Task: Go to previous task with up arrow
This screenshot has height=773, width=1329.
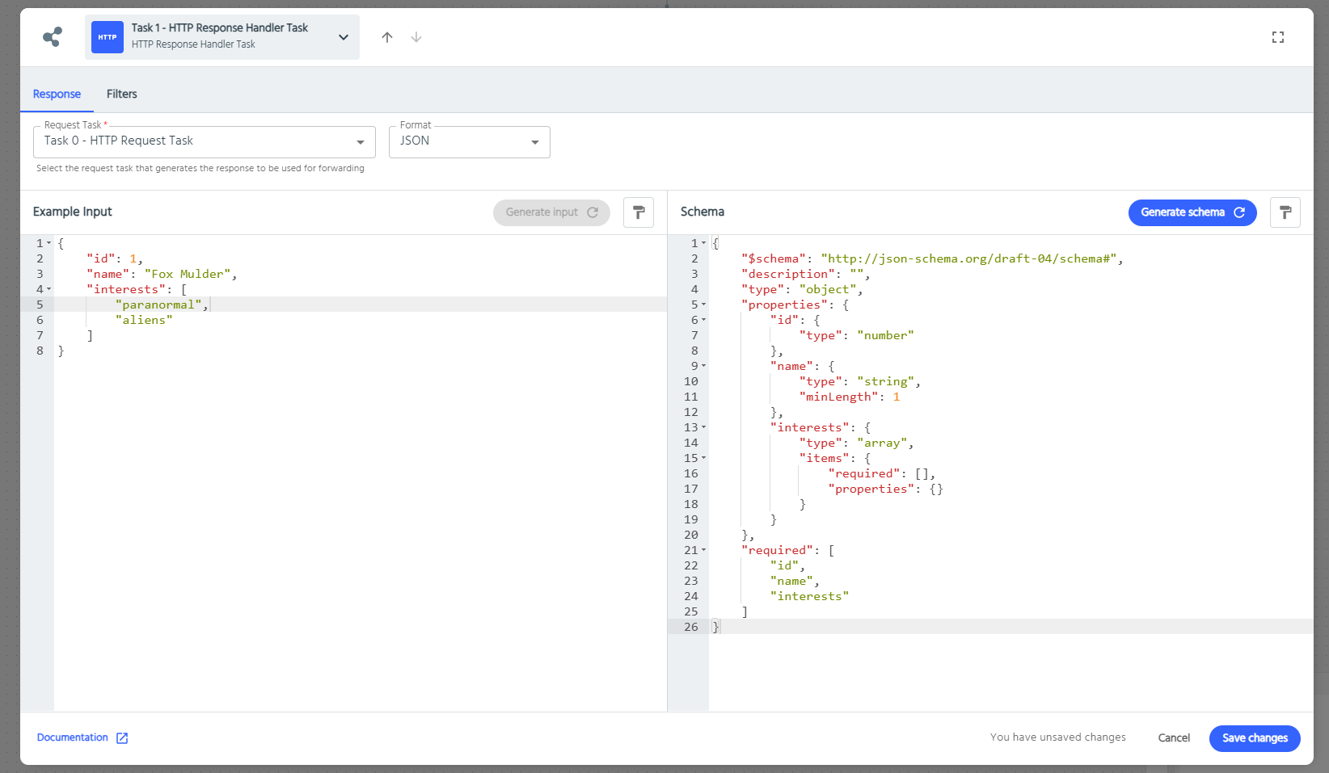Action: [x=387, y=37]
